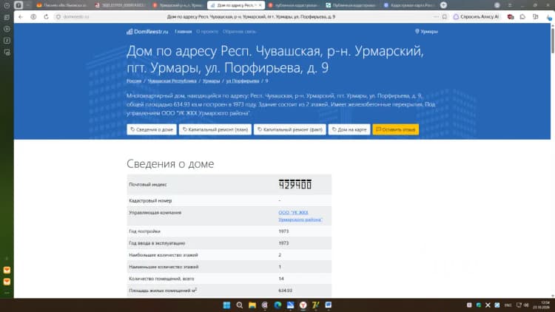This screenshot has height=312, width=555.
Task: Reload the page with the refresh icon
Action: click(46, 16)
